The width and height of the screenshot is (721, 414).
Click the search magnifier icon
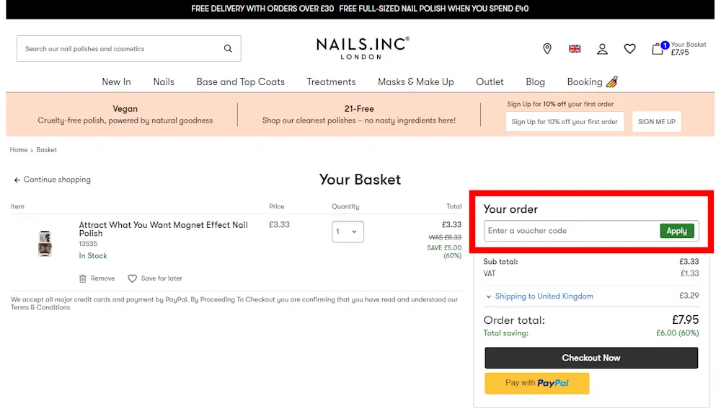[x=228, y=48]
